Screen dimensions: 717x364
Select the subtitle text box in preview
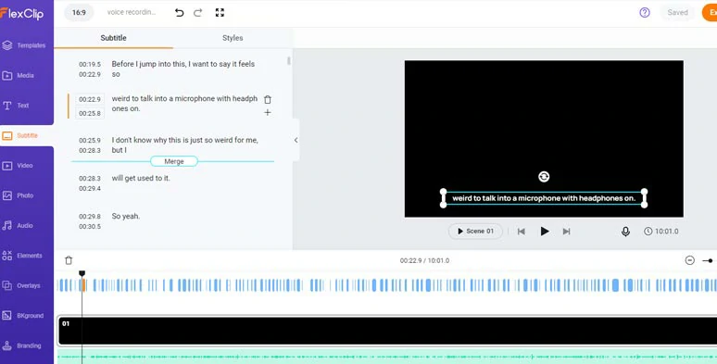pos(544,198)
